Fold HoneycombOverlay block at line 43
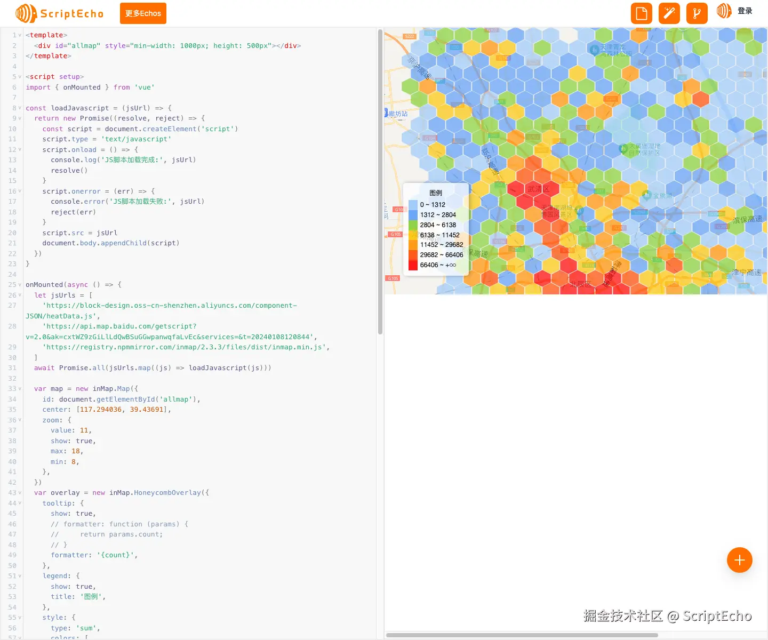The width and height of the screenshot is (768, 640). click(20, 493)
